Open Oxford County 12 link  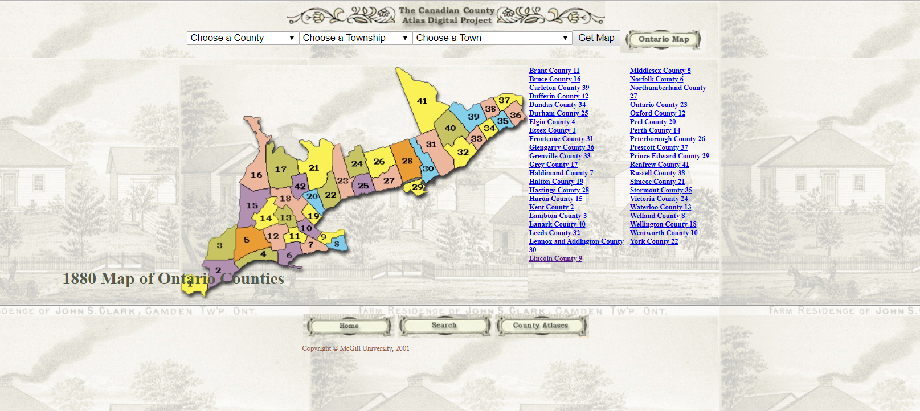(657, 113)
